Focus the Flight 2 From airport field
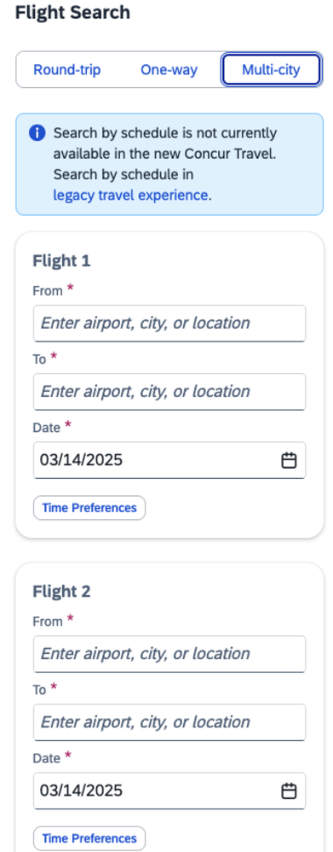The width and height of the screenshot is (333, 852). pyautogui.click(x=169, y=654)
